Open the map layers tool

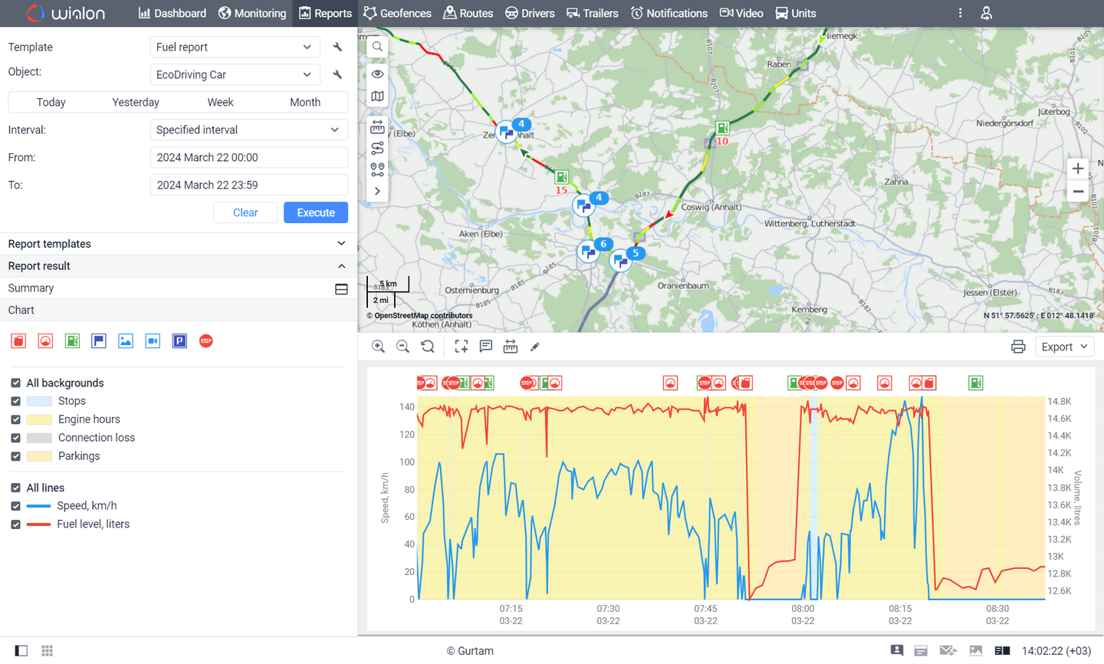tap(376, 96)
